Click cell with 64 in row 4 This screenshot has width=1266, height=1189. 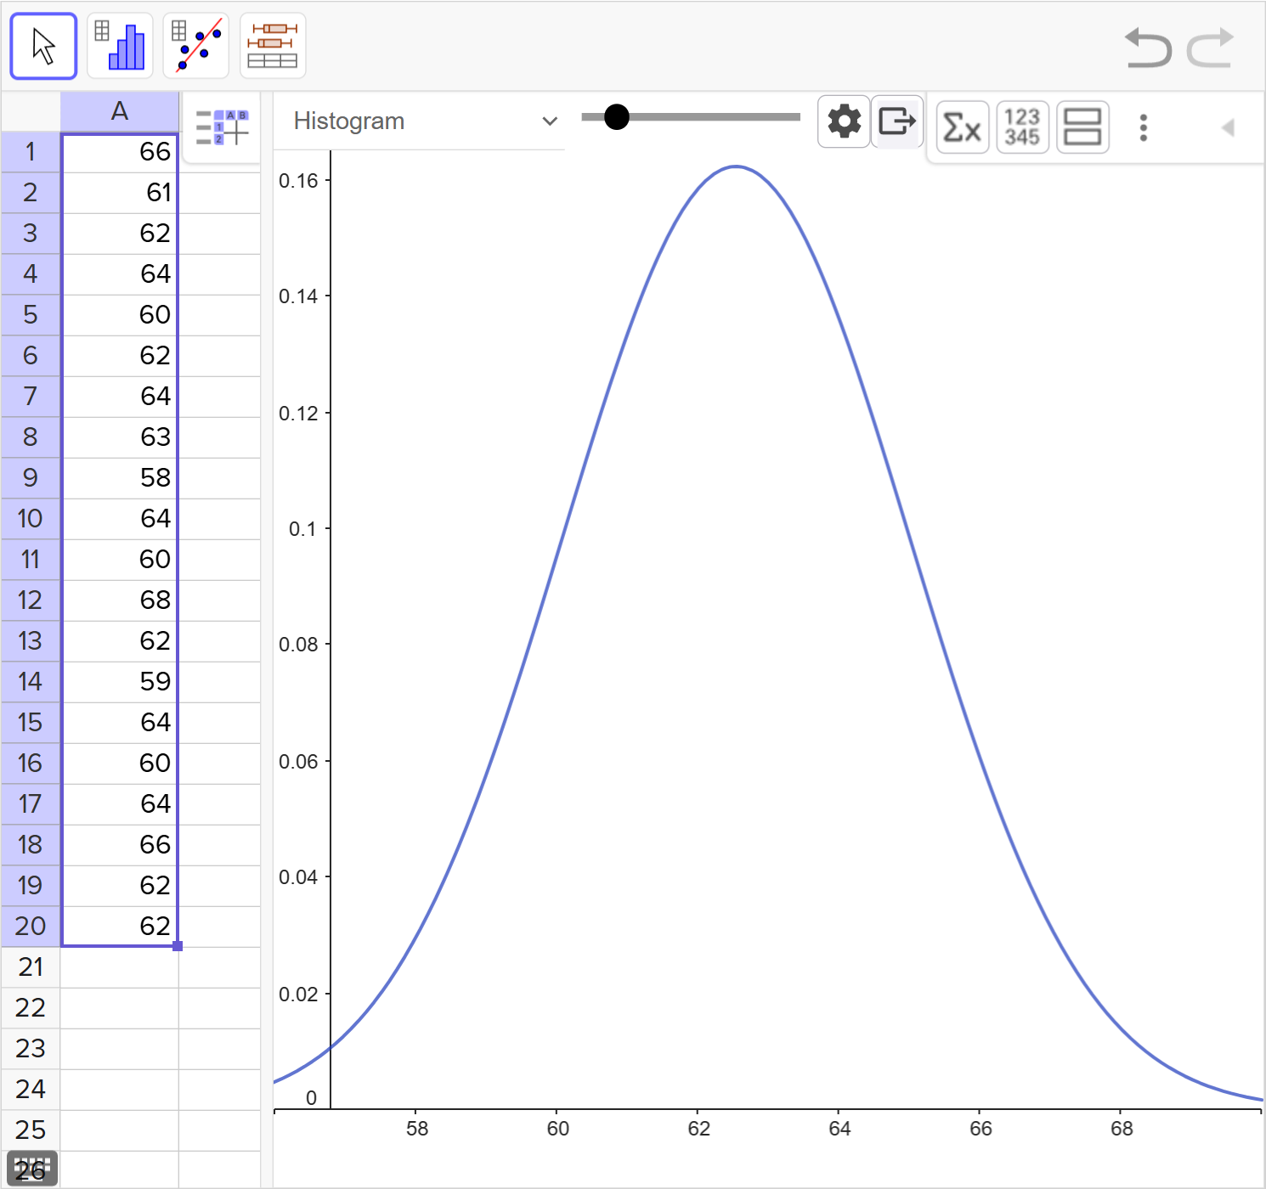click(x=120, y=274)
